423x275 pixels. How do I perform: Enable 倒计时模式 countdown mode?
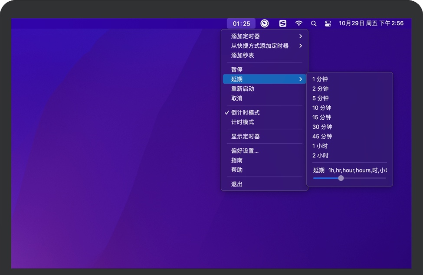pos(245,112)
